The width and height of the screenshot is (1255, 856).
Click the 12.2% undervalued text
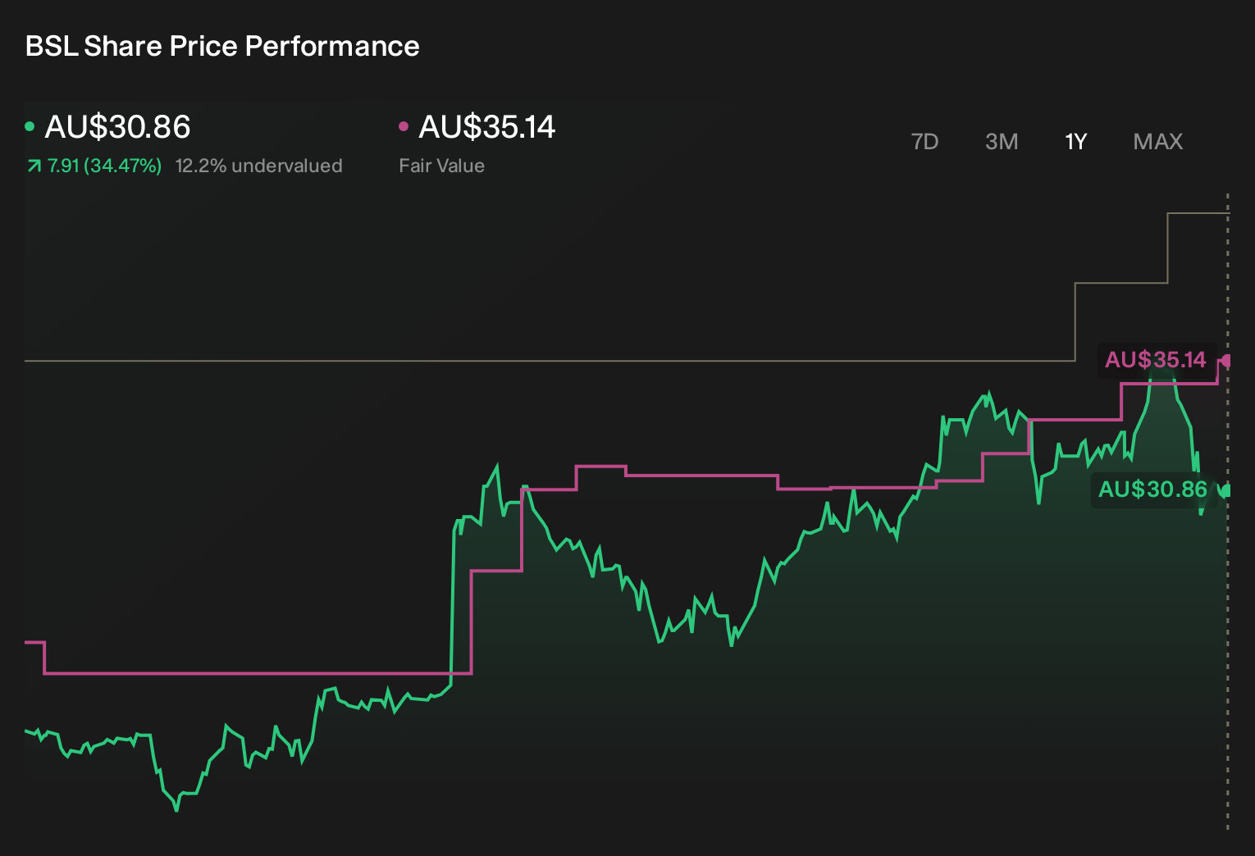[x=258, y=166]
